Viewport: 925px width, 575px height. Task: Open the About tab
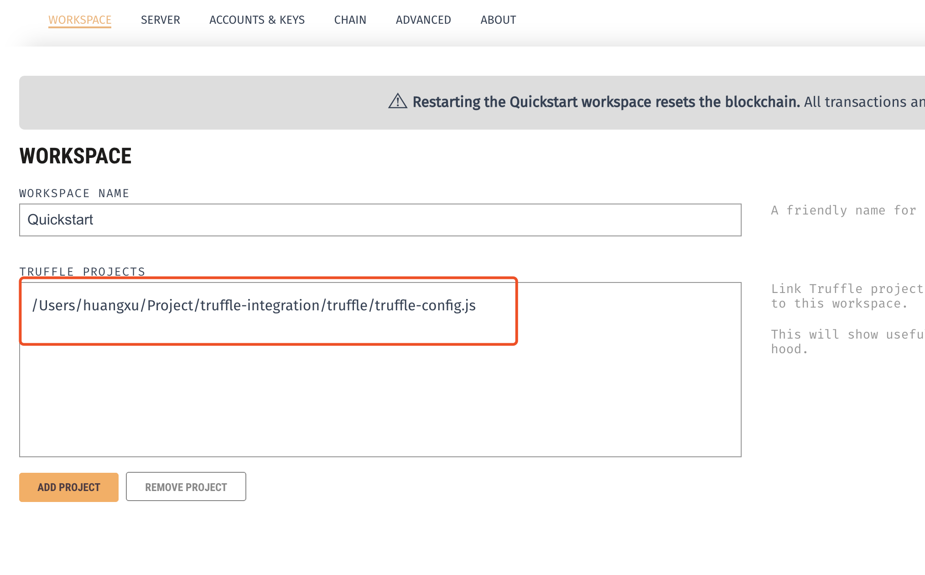pyautogui.click(x=498, y=20)
